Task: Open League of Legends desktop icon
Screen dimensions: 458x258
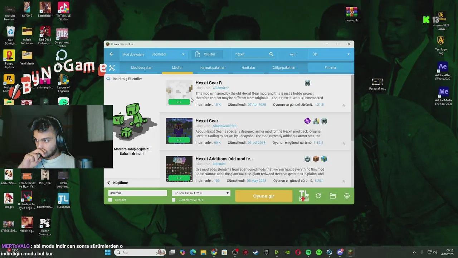Action: 63,83
